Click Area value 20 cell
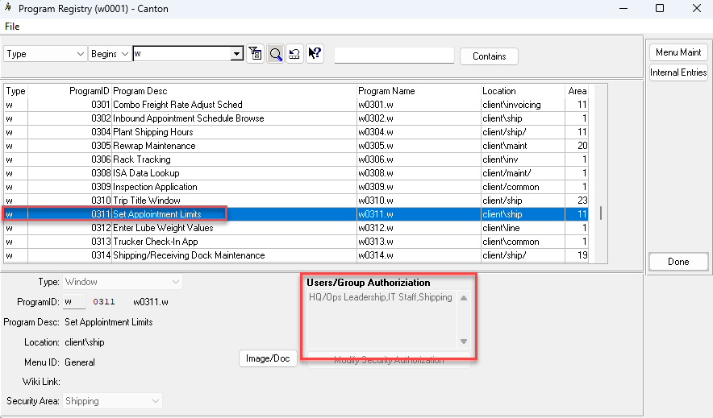This screenshot has height=418, width=713. click(x=577, y=146)
